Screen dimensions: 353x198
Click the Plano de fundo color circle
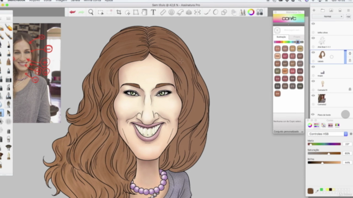point(345,114)
